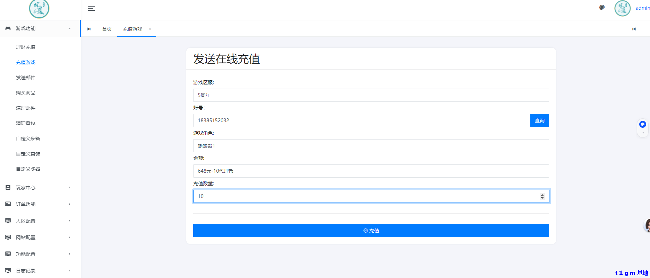
Task: Open the 金额 selection dropdown
Action: pos(371,171)
